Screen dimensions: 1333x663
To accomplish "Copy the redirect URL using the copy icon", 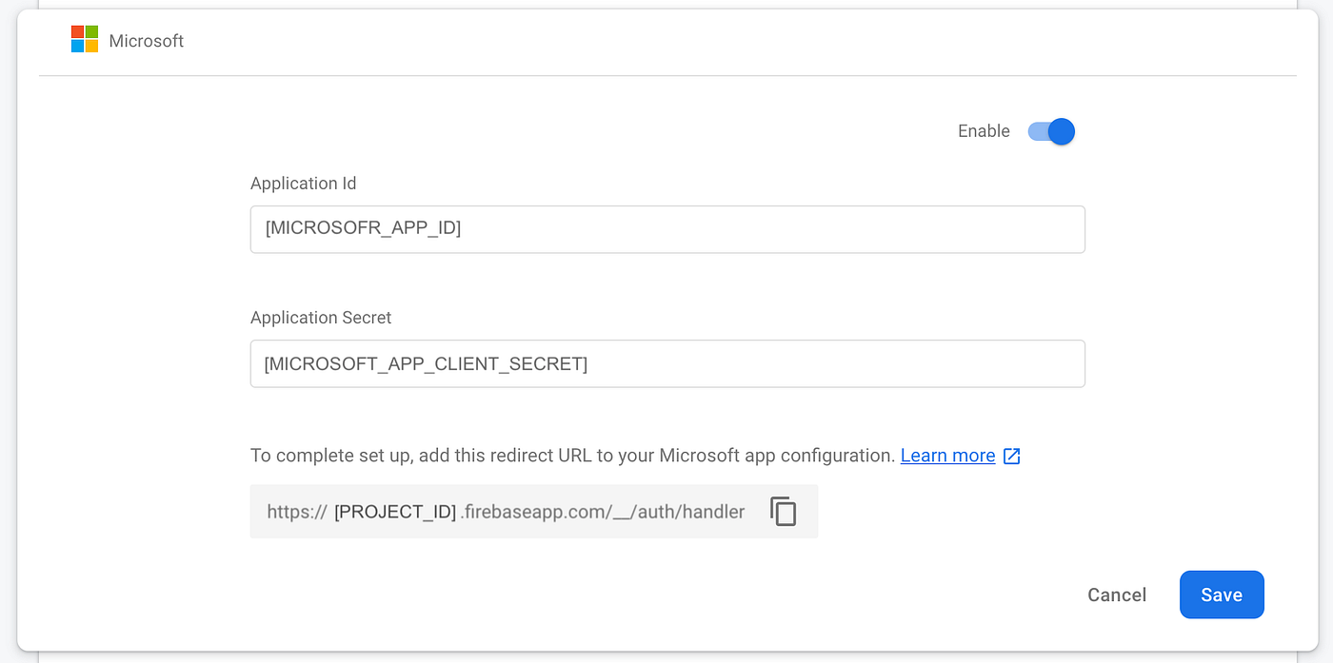I will 783,512.
